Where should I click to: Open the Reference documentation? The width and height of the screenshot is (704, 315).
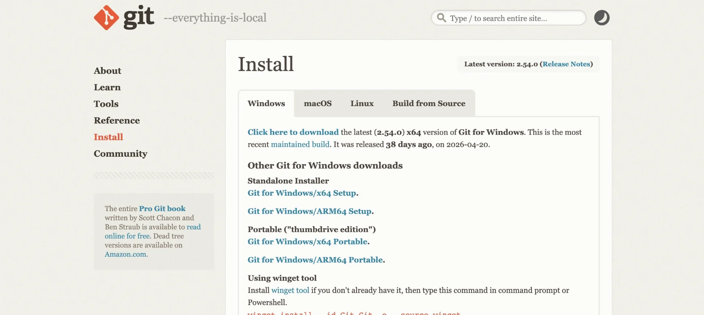117,120
